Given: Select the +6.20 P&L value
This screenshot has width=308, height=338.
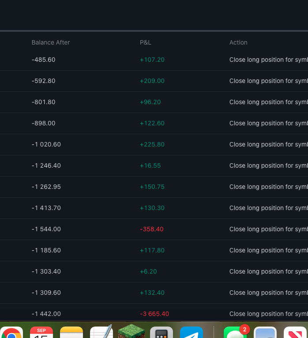Looking at the screenshot, I should click(x=148, y=271).
